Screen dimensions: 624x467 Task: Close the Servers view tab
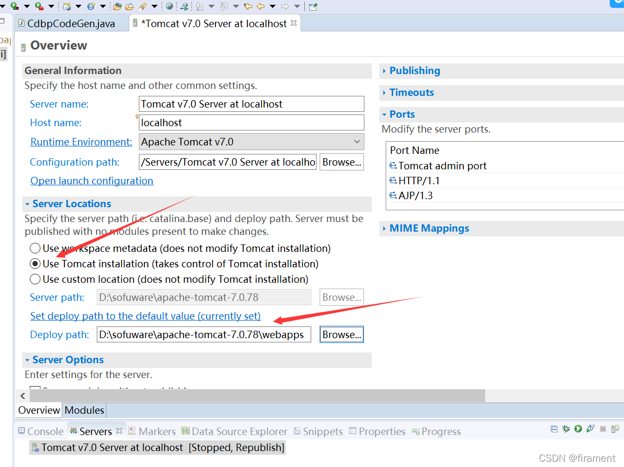(x=119, y=431)
